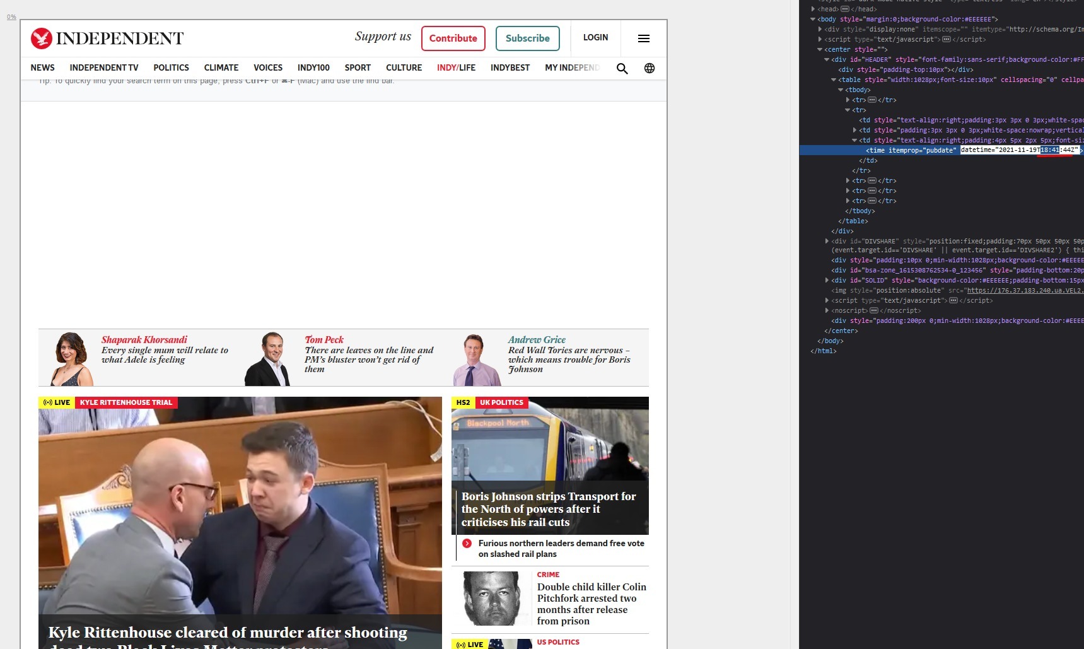Click the 0% link above the page
The height and width of the screenshot is (649, 1084).
point(11,17)
